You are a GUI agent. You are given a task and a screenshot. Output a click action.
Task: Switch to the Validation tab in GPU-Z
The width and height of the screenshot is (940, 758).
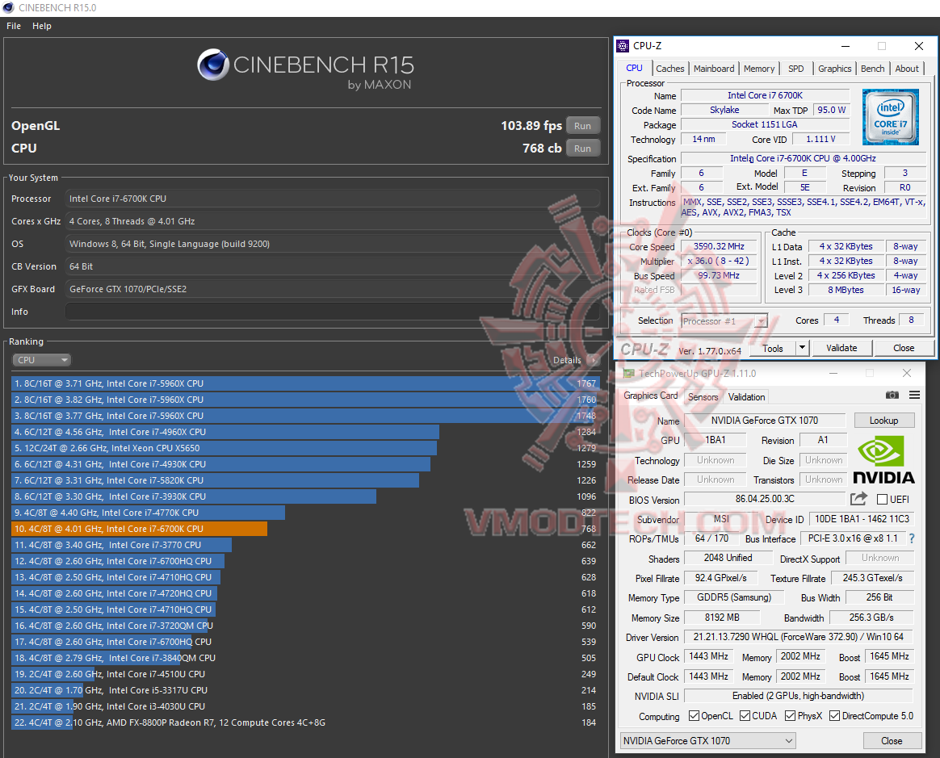point(746,396)
